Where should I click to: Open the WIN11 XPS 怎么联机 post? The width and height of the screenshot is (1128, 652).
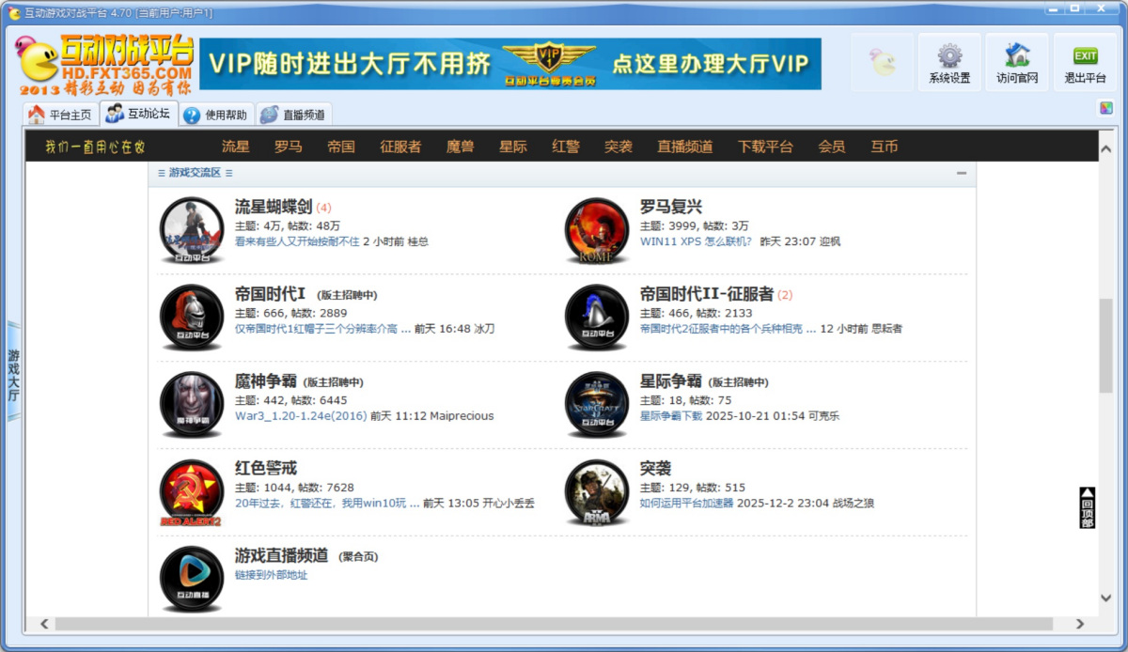click(x=696, y=241)
